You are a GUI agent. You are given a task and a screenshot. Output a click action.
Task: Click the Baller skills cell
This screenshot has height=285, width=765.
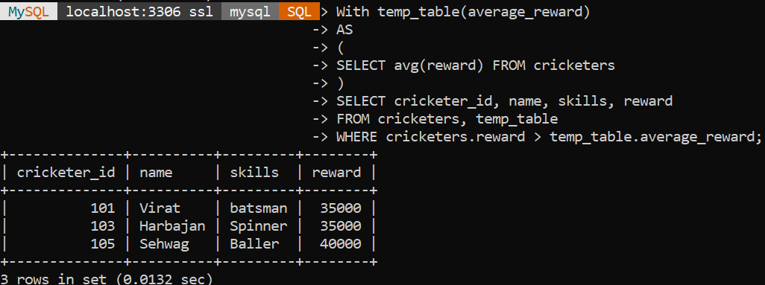[254, 244]
